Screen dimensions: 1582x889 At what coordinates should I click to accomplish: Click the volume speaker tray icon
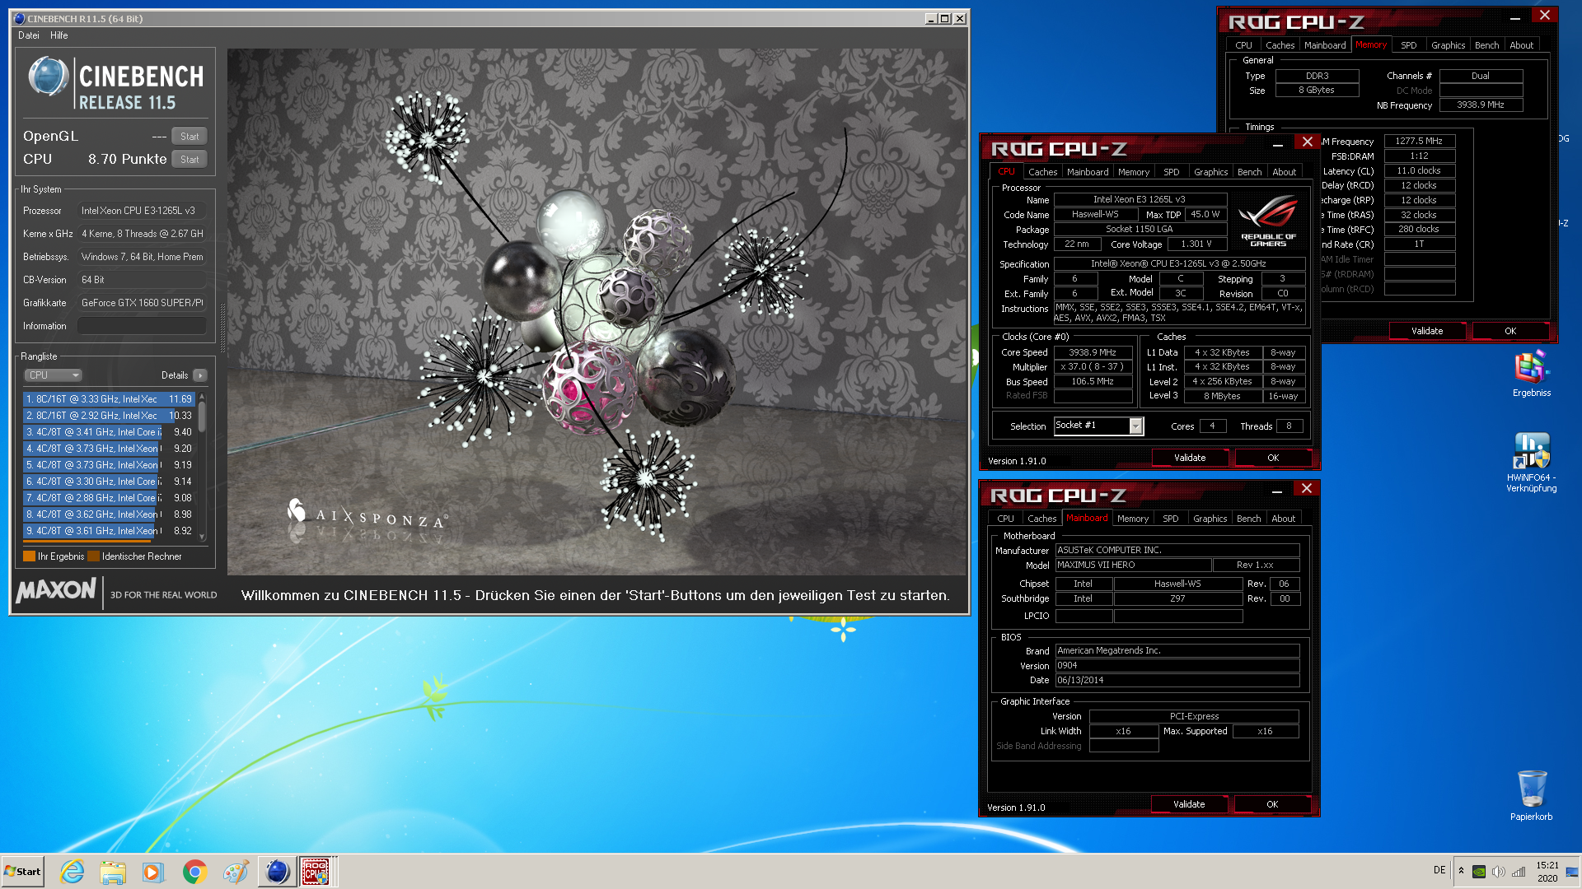pyautogui.click(x=1499, y=872)
